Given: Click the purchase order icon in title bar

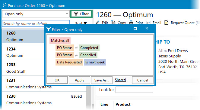Looking at the screenshot, I should [5, 5].
